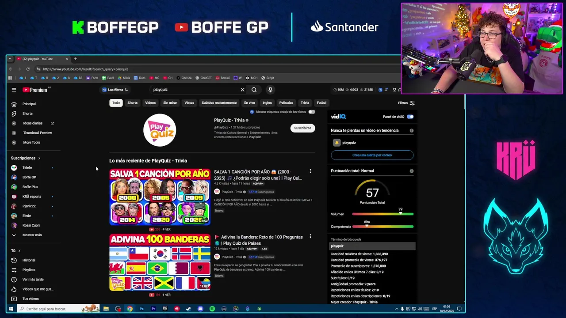The height and width of the screenshot is (318, 566).
Task: Toggle Mostrar etiquetas debajo de los videos
Action: 312,112
